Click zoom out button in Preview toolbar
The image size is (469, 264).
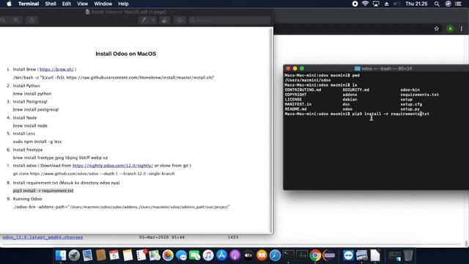[3, 21]
